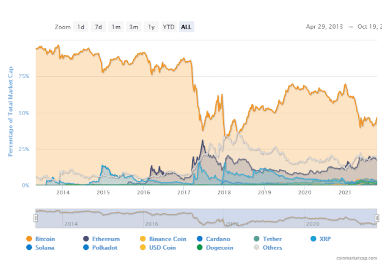Click the Solana legend label
The width and height of the screenshot is (382, 262).
(x=45, y=247)
